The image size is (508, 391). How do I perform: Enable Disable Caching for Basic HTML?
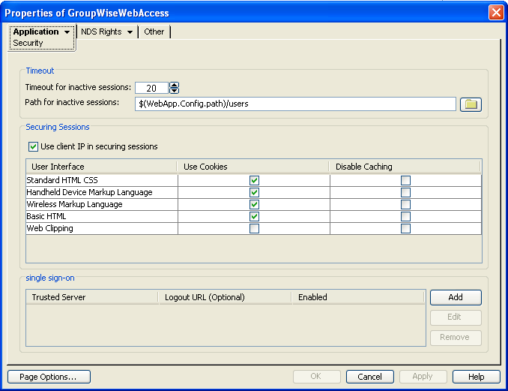point(405,216)
